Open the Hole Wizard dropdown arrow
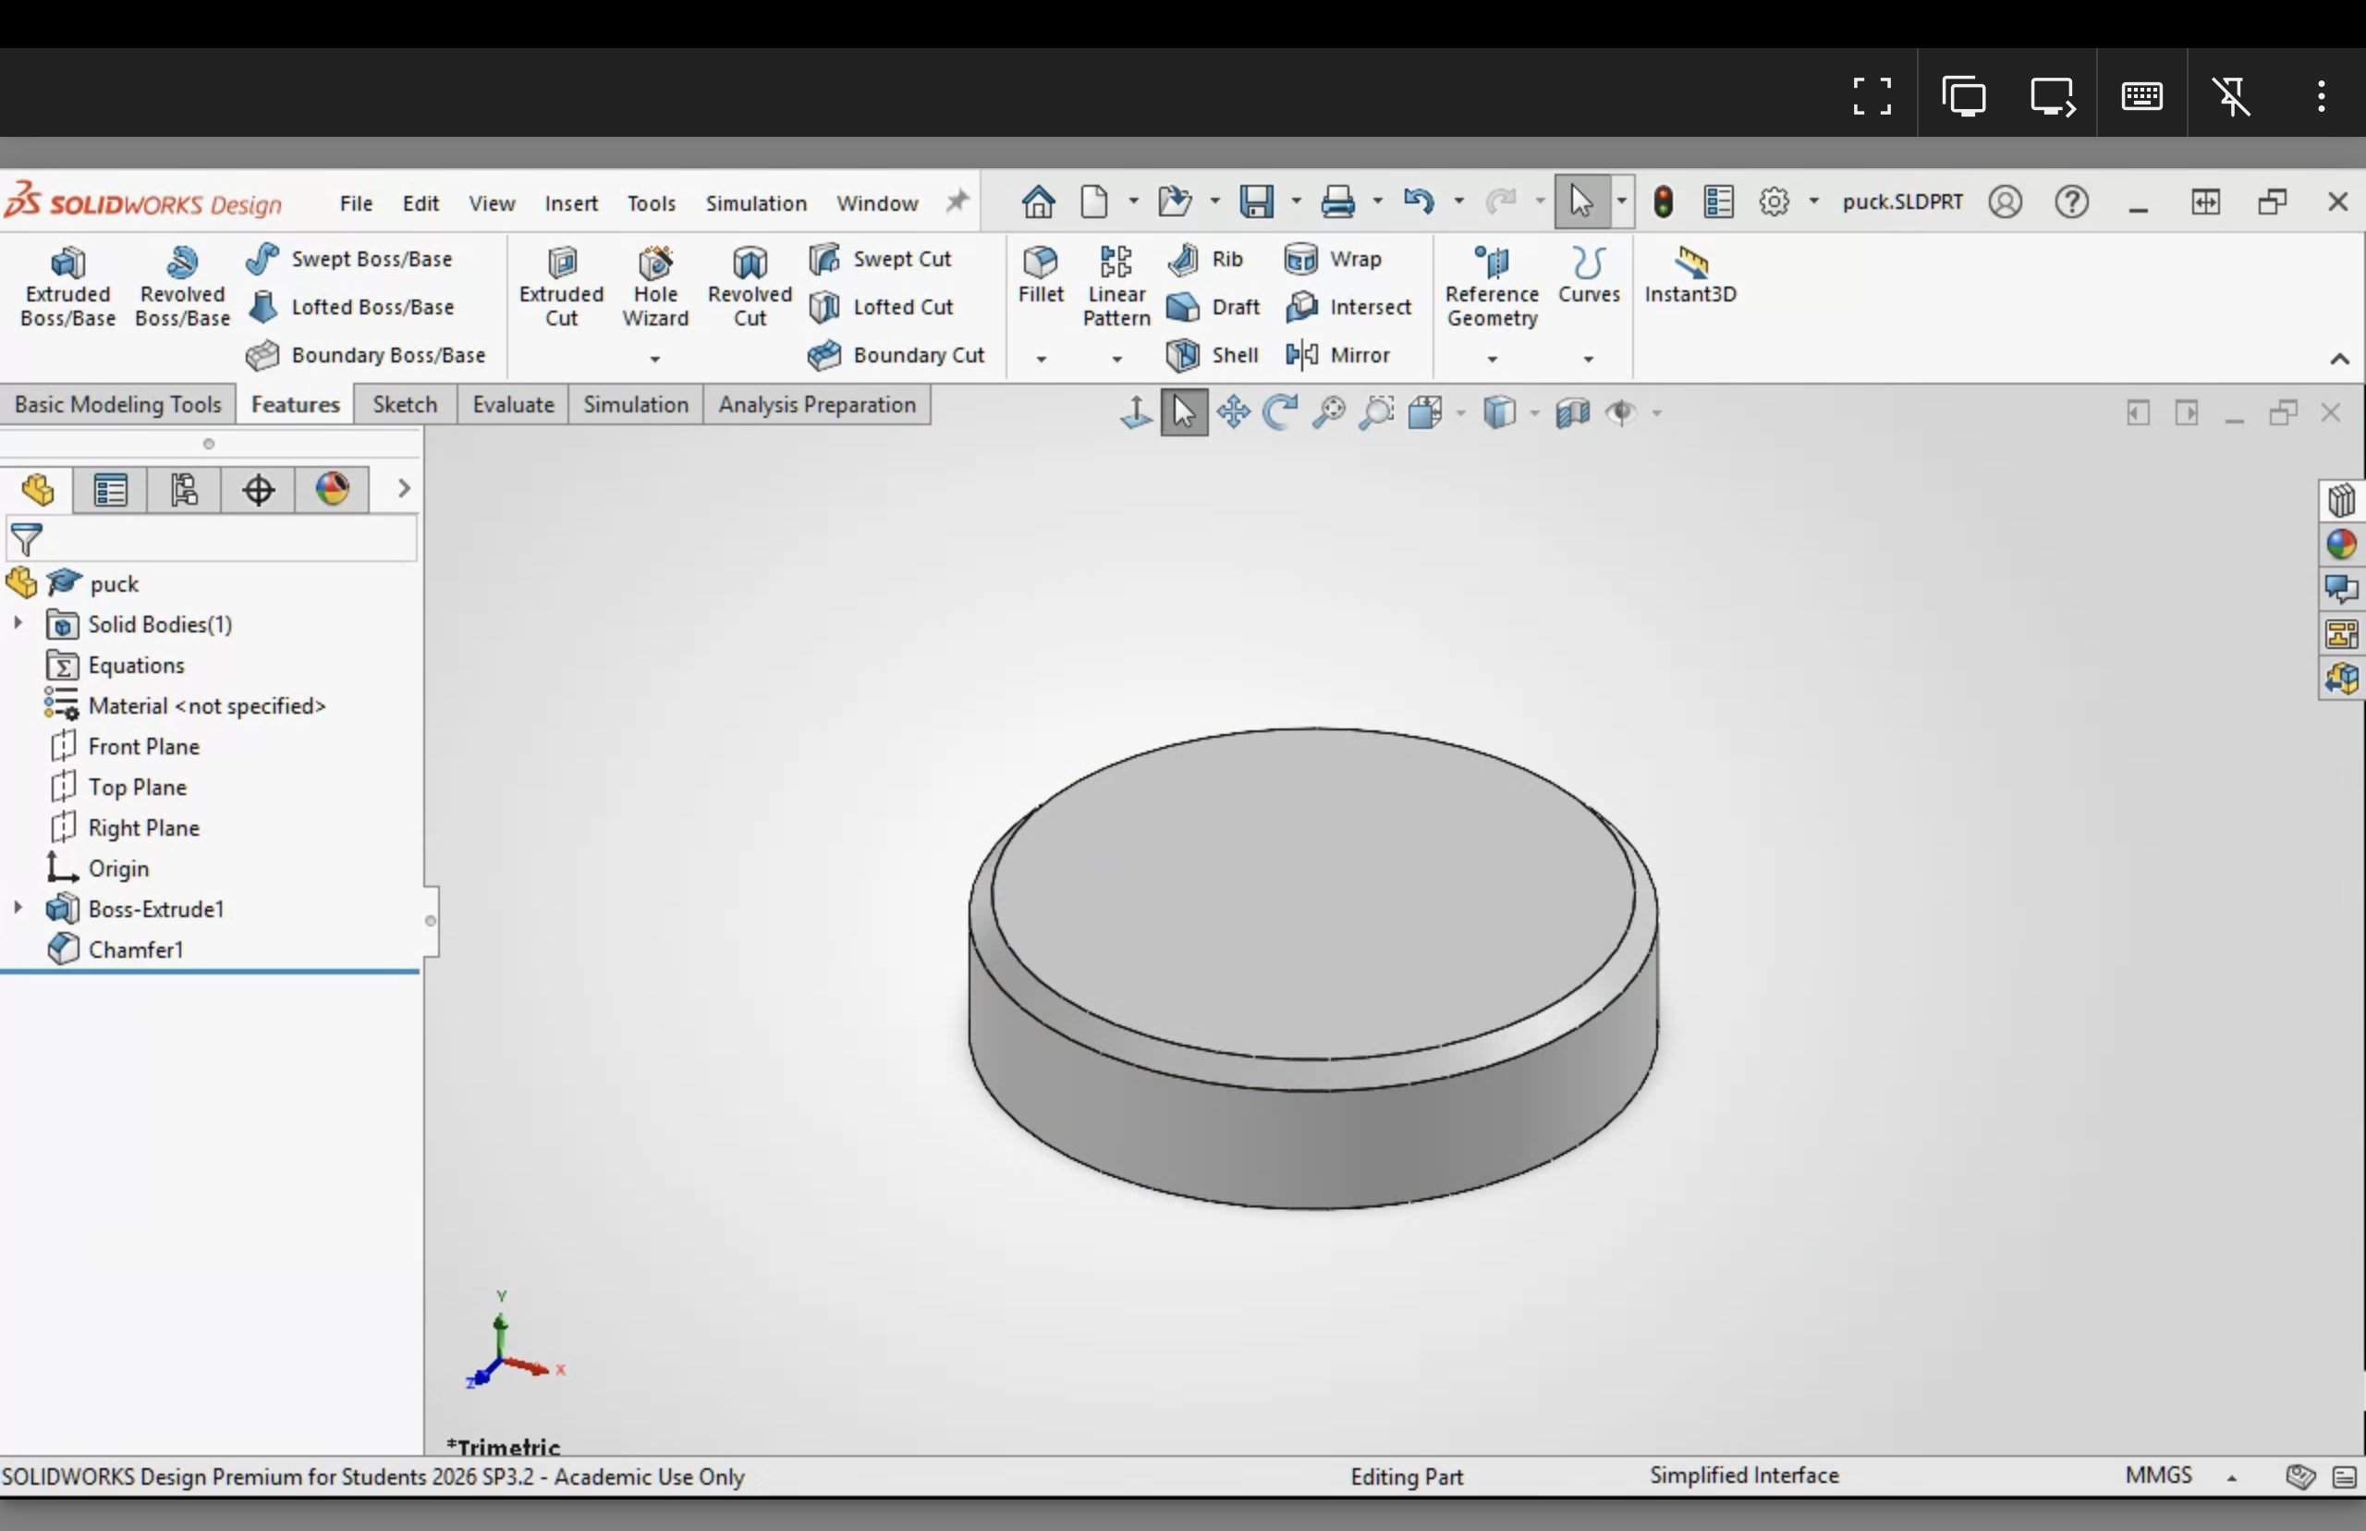This screenshot has width=2366, height=1531. [x=655, y=358]
